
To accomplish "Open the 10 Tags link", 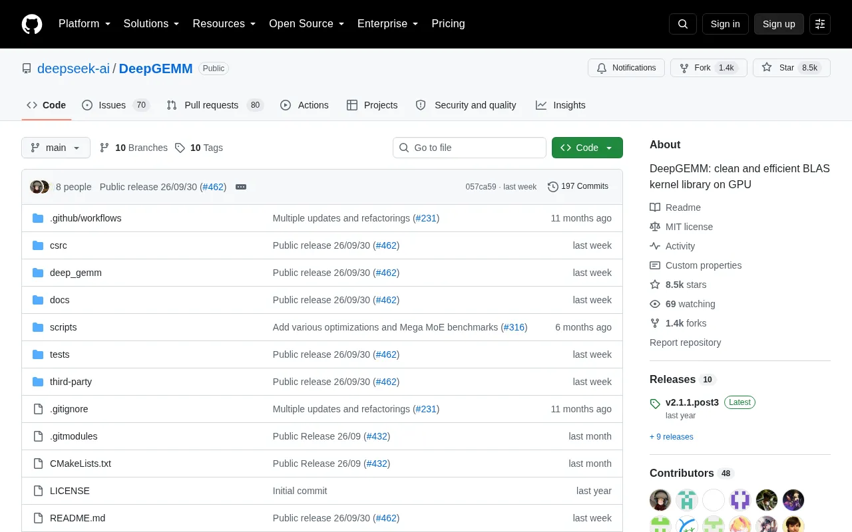I will pyautogui.click(x=199, y=148).
